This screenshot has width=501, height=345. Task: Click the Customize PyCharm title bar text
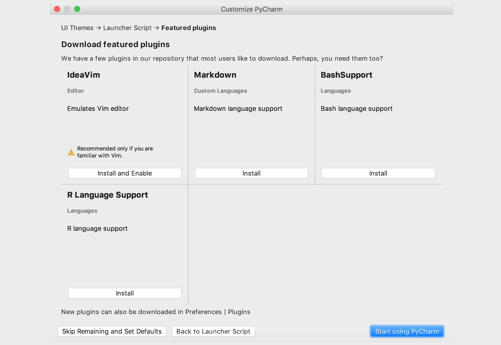click(251, 9)
